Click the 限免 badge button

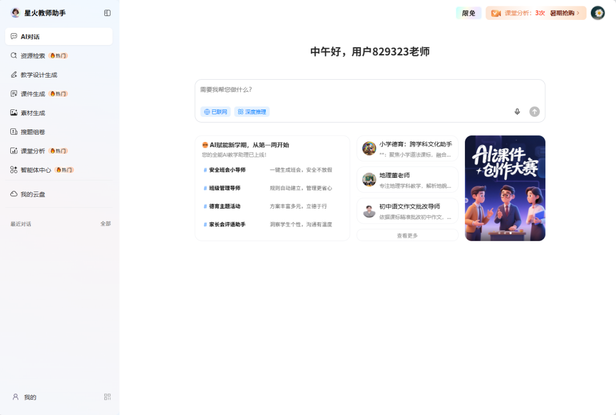click(468, 13)
